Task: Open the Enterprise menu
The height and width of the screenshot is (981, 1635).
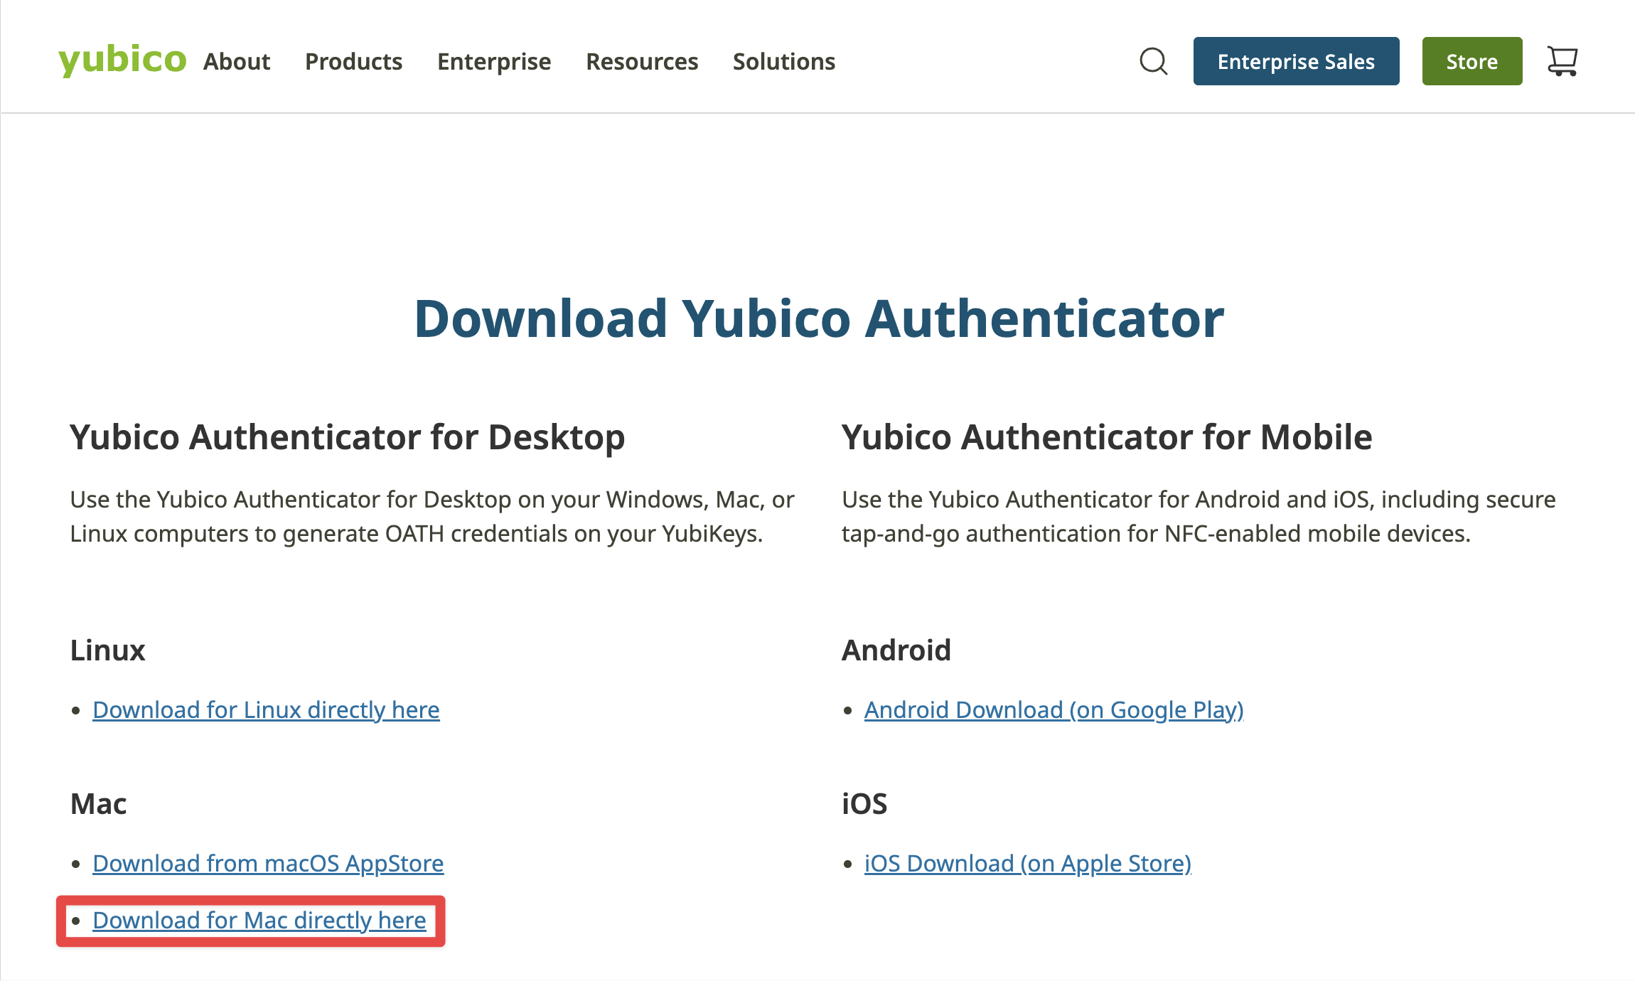Action: click(x=494, y=62)
